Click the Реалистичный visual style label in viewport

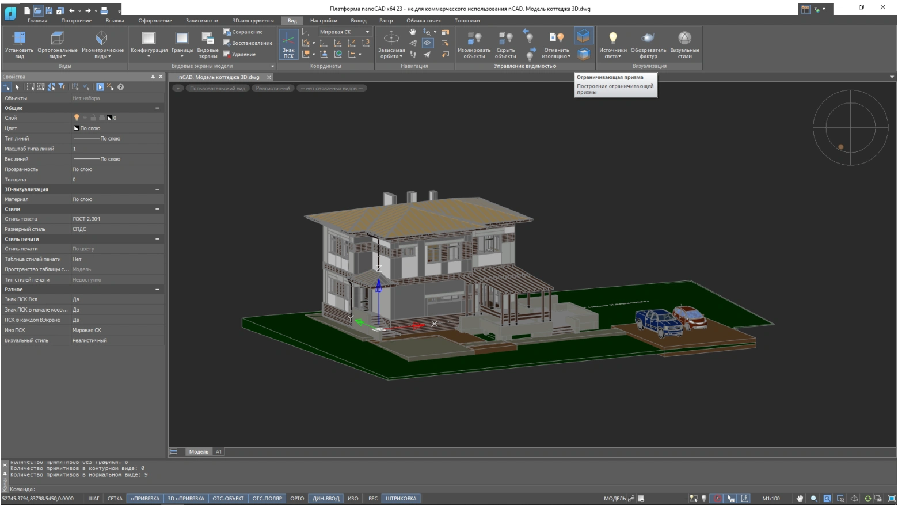click(x=273, y=89)
